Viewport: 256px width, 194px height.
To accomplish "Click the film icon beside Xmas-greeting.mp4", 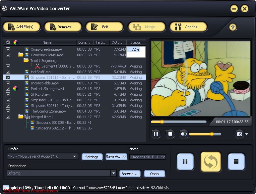I will [x=27, y=49].
